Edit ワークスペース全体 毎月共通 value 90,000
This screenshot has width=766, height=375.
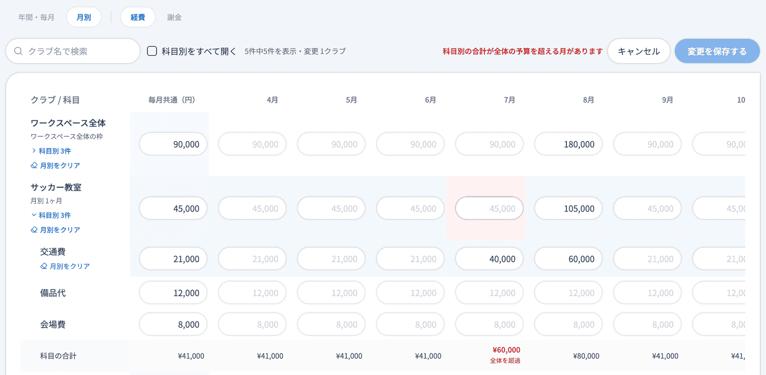[173, 144]
